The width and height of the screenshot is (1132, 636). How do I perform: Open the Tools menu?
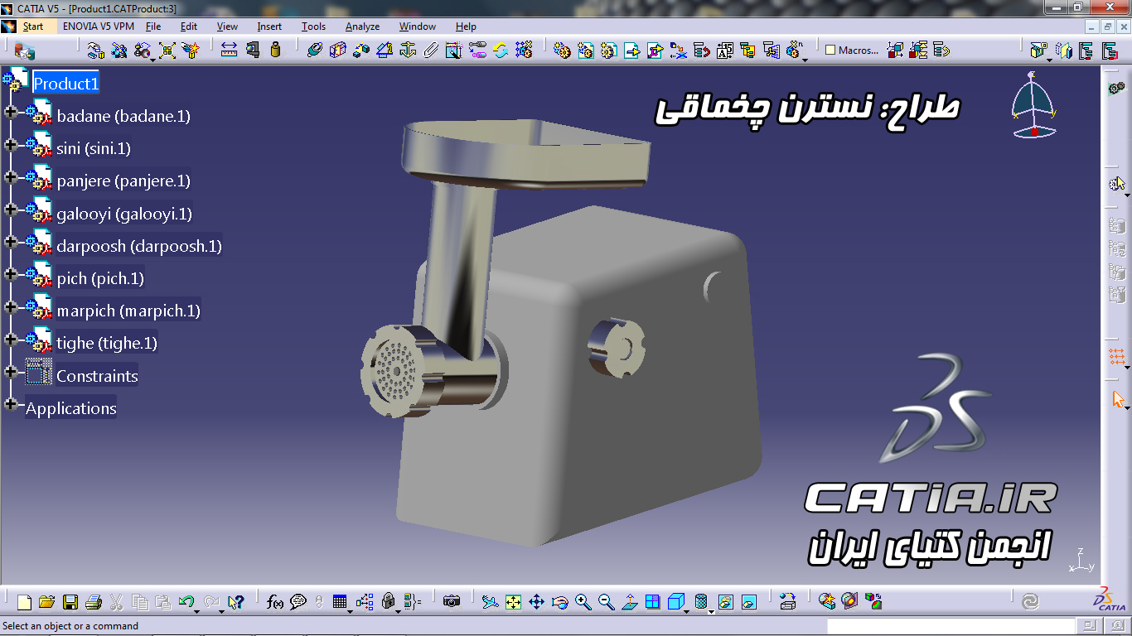coord(313,26)
